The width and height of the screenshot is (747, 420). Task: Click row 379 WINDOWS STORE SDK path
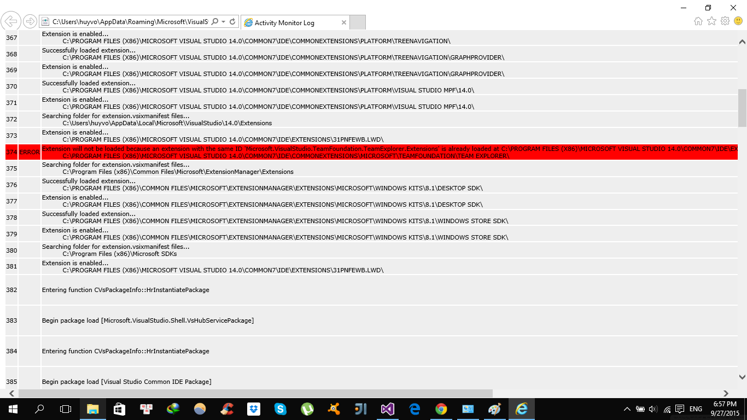point(285,237)
